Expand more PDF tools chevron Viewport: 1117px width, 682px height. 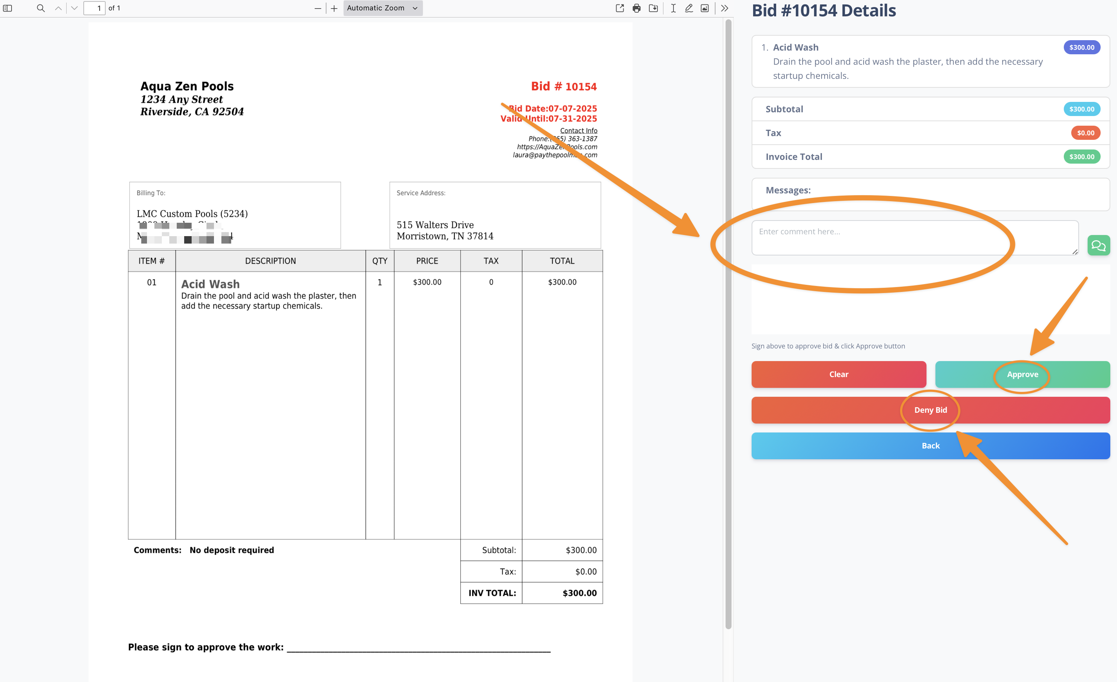724,8
